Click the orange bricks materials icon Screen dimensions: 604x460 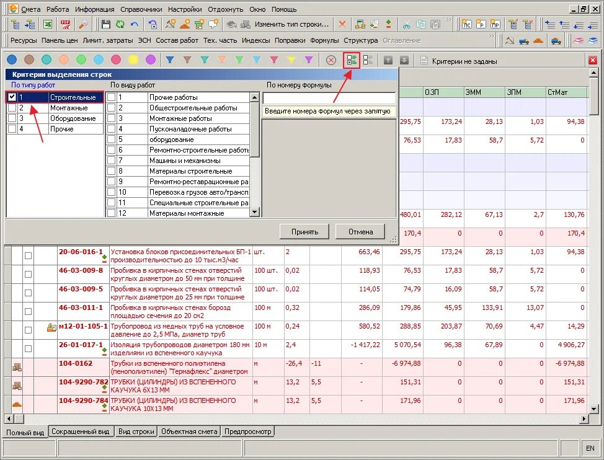[x=538, y=40]
